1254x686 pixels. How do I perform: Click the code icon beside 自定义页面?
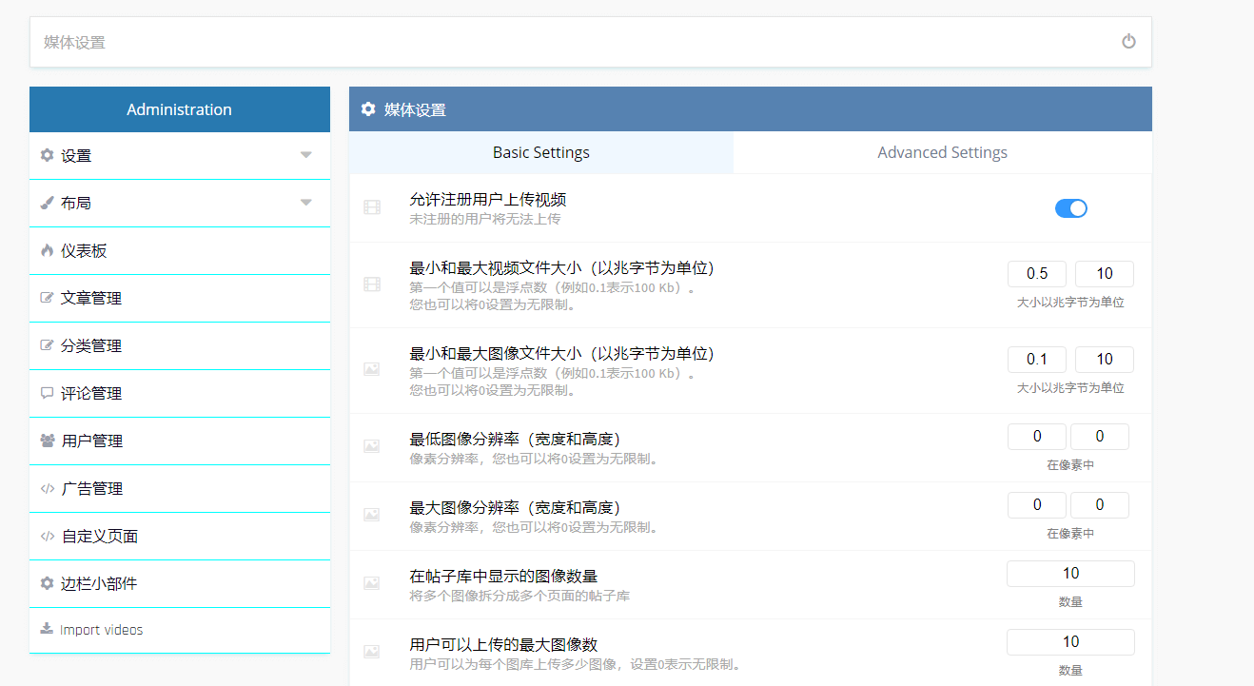click(x=47, y=536)
